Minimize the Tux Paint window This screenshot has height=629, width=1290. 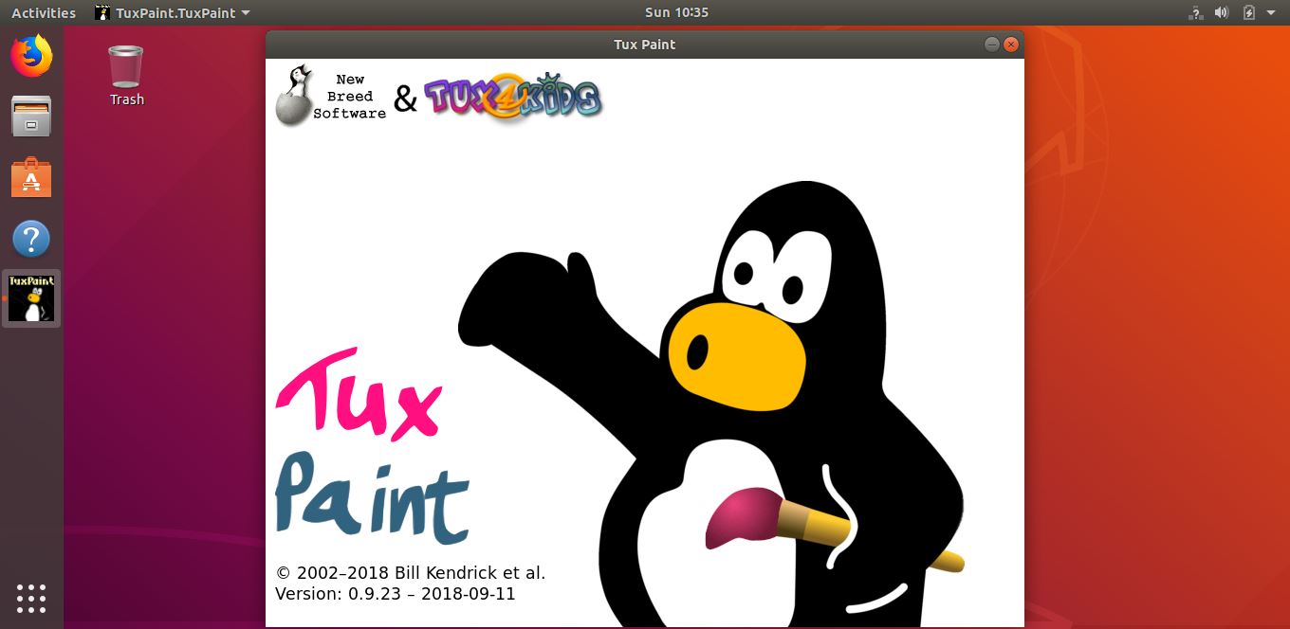(992, 45)
